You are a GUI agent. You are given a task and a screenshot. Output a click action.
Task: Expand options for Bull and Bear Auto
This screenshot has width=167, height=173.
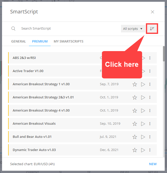[x=150, y=137]
